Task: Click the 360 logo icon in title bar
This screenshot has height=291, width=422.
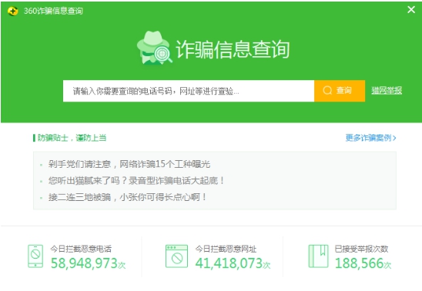Action: (x=12, y=11)
